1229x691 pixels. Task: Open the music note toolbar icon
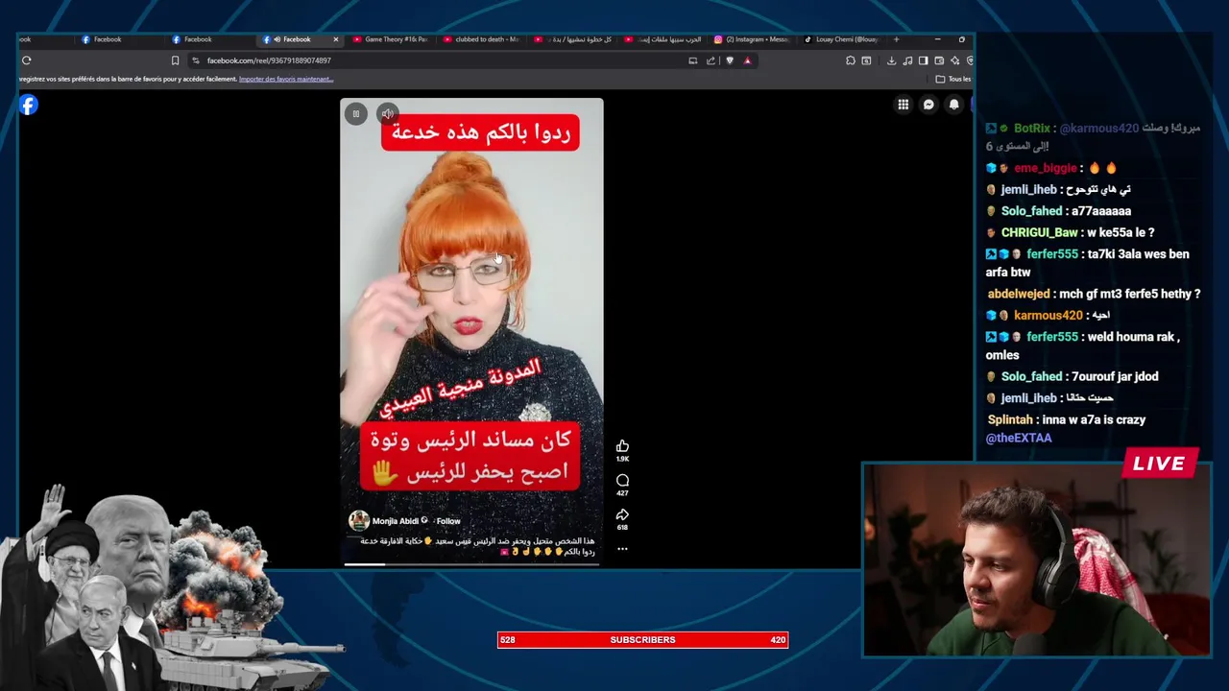908,60
